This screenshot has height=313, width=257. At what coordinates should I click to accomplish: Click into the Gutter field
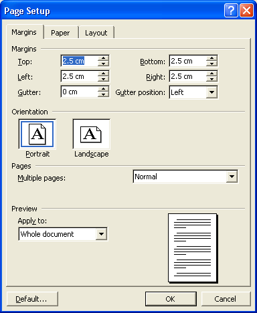coord(80,92)
